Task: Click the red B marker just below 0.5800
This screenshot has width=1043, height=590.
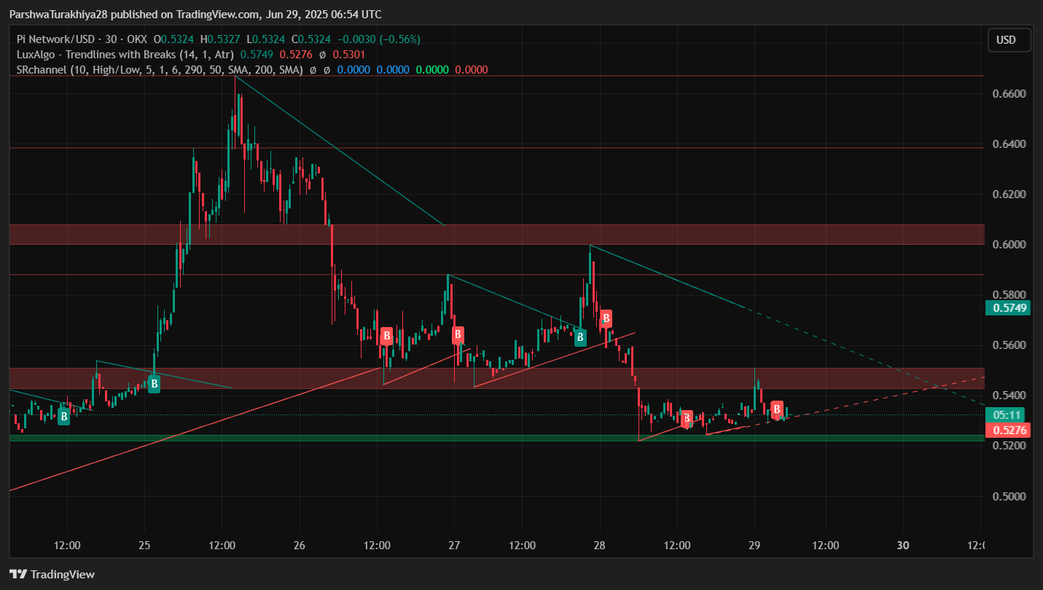Action: point(605,318)
